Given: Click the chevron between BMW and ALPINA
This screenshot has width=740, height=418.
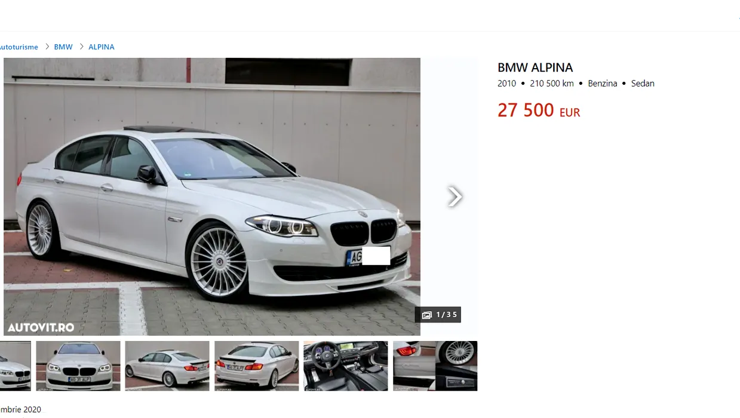Looking at the screenshot, I should 81,47.
